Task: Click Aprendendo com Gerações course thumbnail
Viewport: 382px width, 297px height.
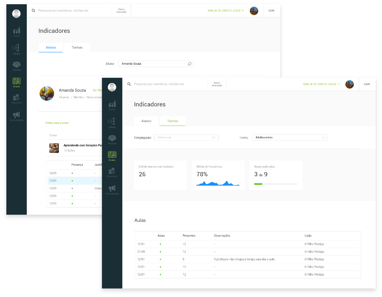Action: [x=54, y=148]
